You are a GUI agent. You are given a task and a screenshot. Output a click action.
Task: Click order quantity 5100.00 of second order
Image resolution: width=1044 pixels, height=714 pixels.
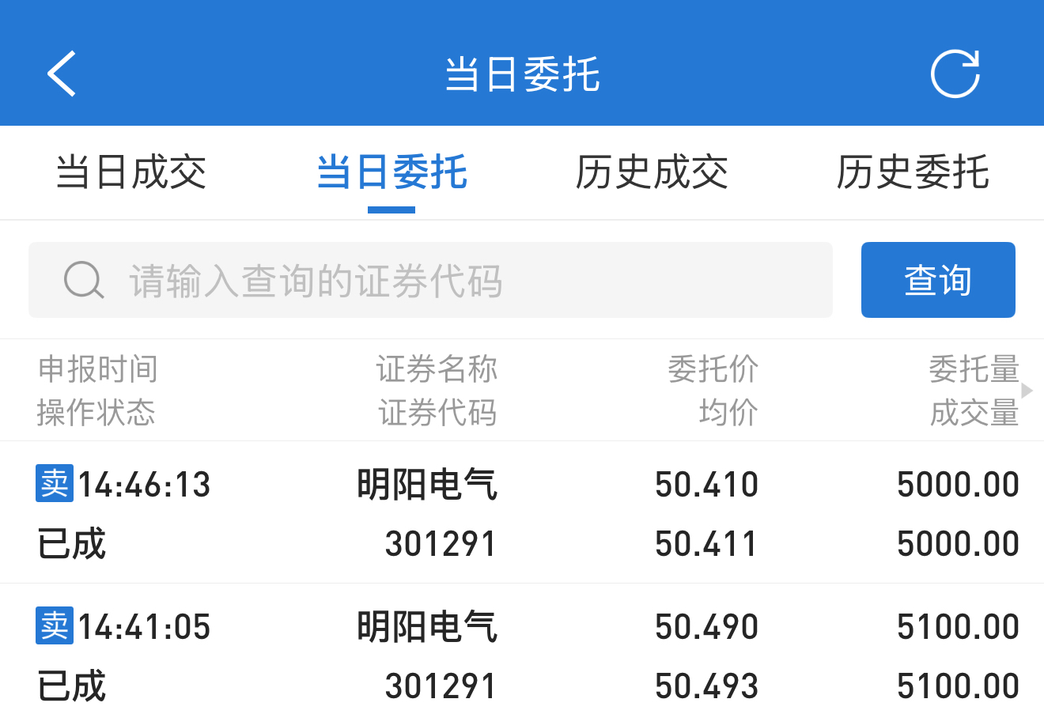pyautogui.click(x=959, y=627)
